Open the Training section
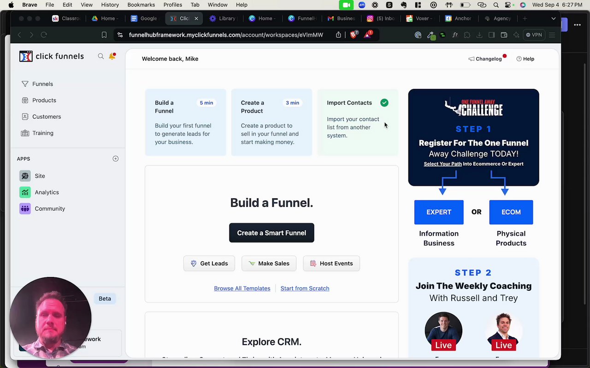Image resolution: width=590 pixels, height=368 pixels. pos(37,133)
